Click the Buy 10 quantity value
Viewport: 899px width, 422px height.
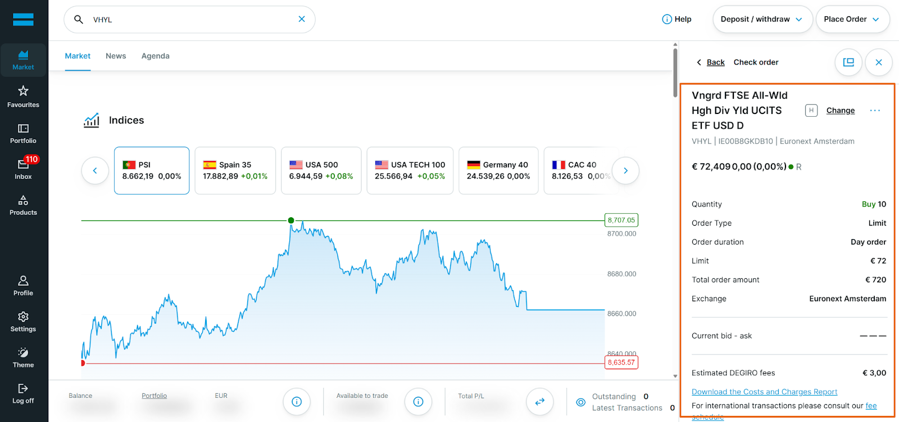[x=874, y=204]
